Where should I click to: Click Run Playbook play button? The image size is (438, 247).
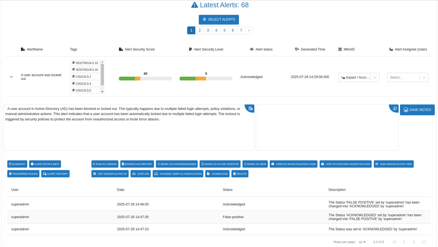click(x=105, y=164)
